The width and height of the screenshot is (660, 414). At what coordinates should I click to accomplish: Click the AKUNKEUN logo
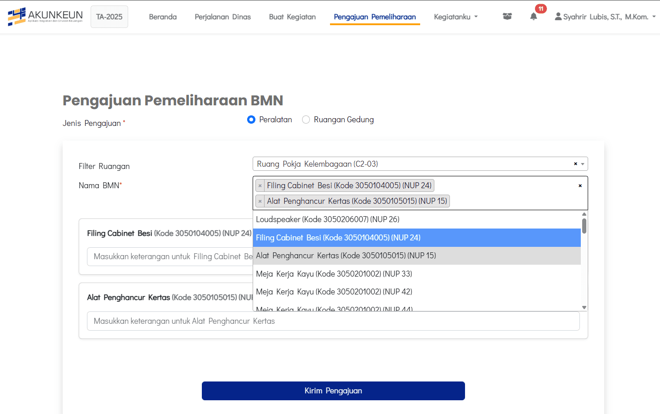pos(45,16)
